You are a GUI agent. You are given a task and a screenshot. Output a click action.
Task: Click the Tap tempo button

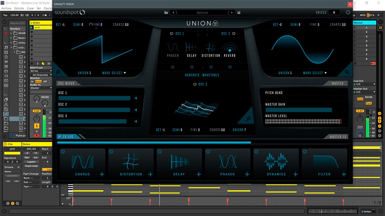click(5, 15)
